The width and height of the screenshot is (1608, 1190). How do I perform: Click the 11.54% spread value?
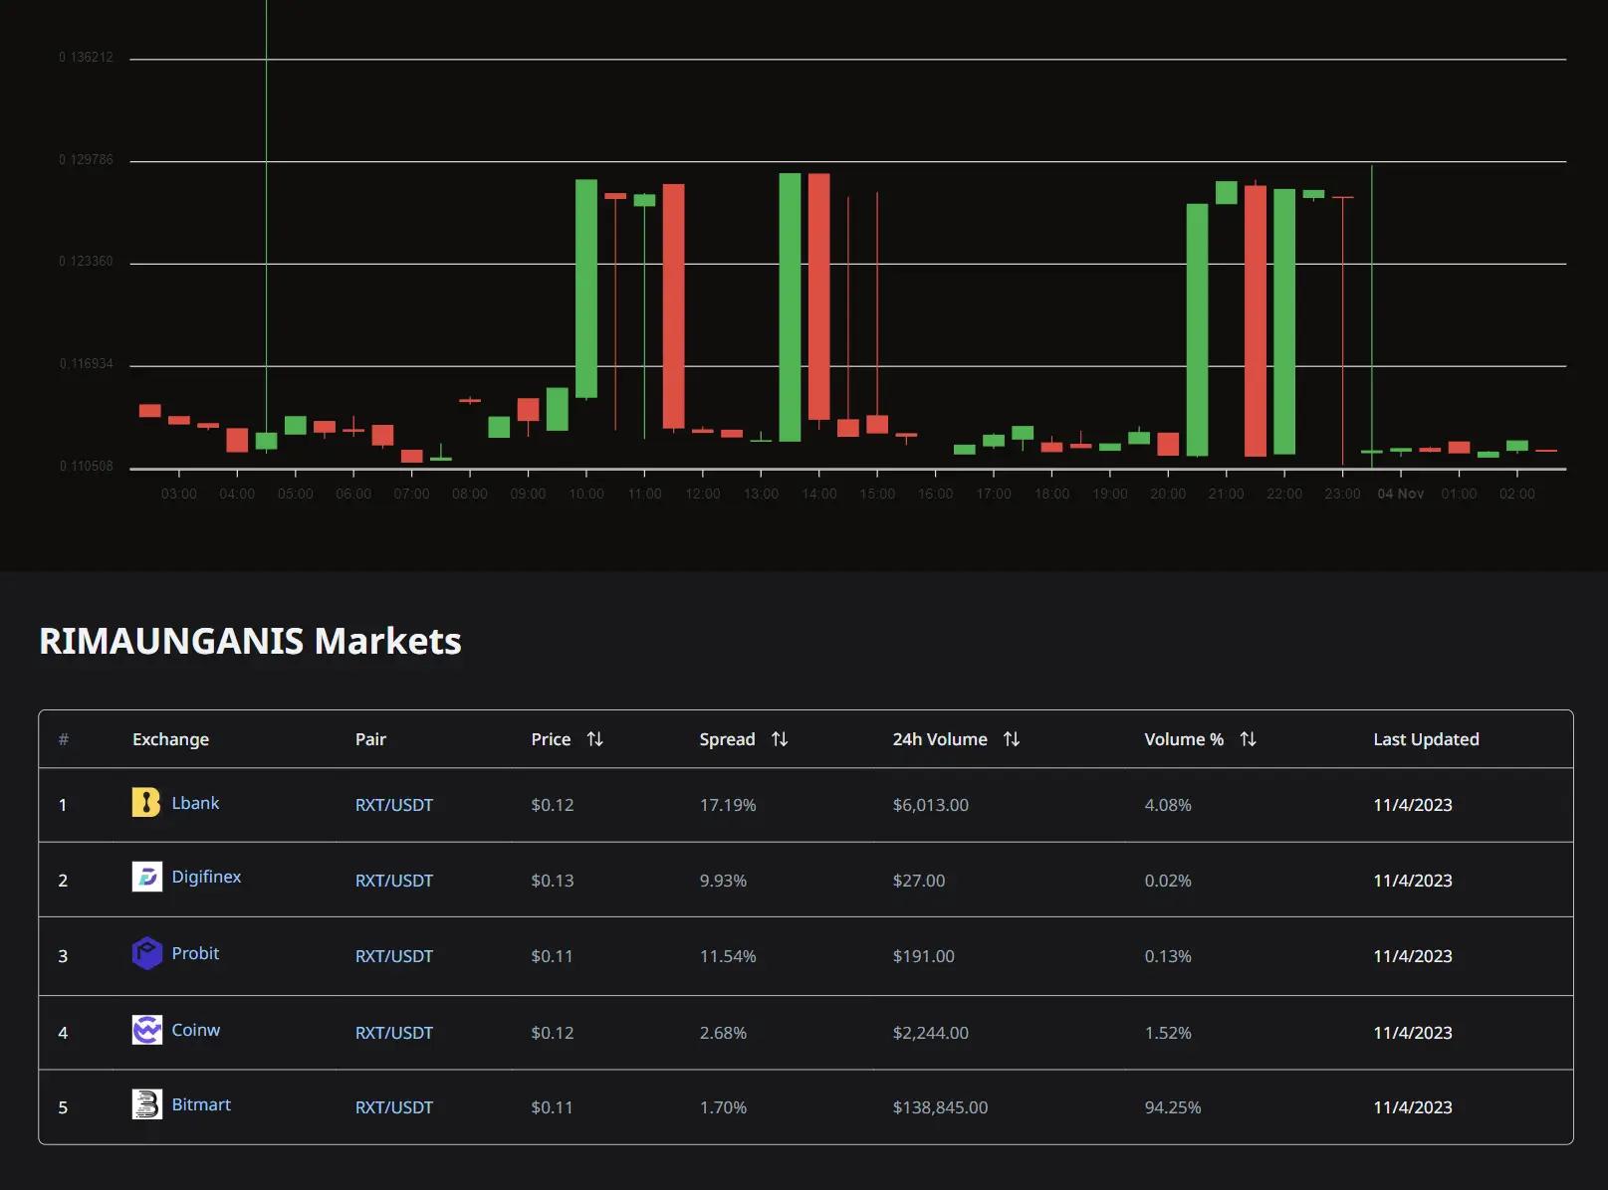tap(728, 956)
